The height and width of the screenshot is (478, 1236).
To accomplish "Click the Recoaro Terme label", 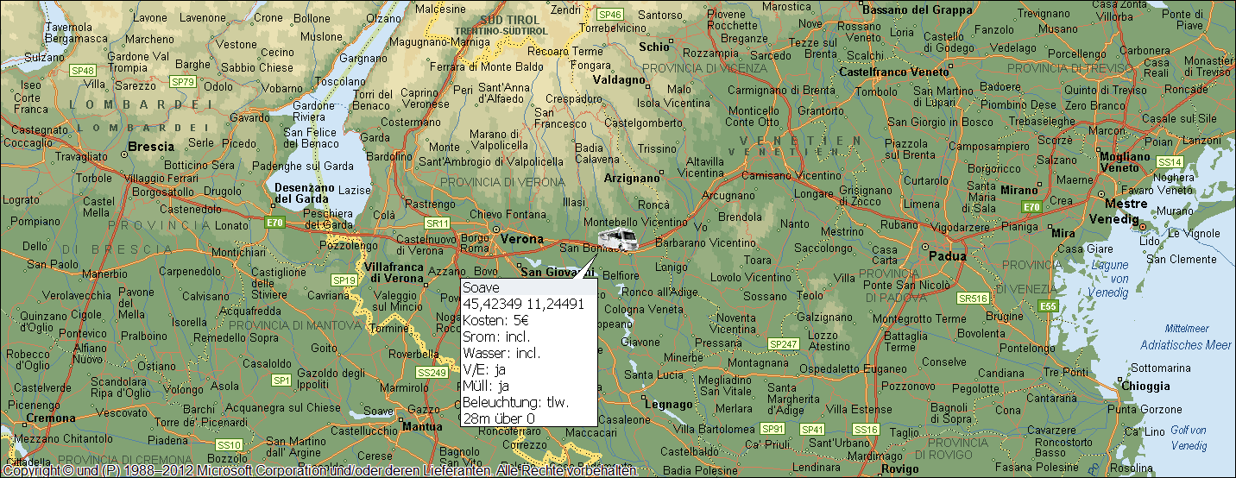I will coord(566,52).
